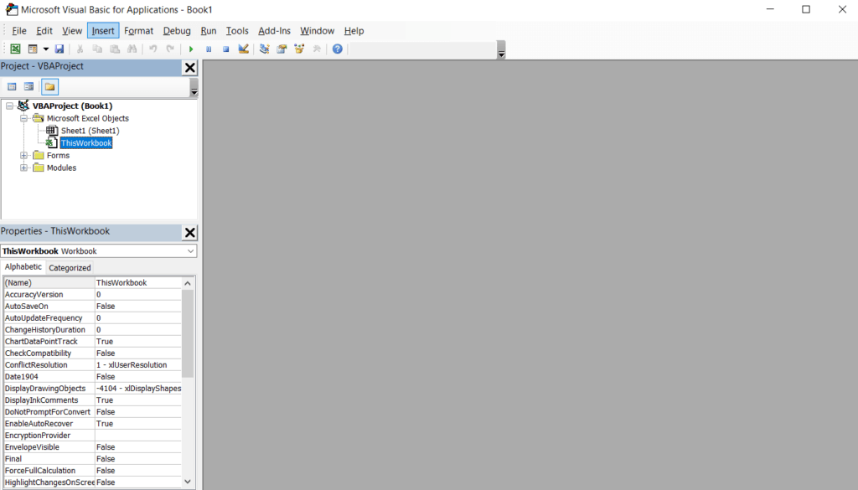Toggle Folders view in Project panel
This screenshot has height=490, width=858.
click(49, 87)
